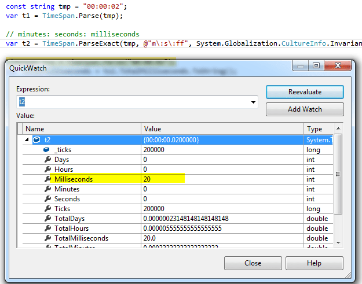Image resolution: width=362 pixels, height=284 pixels.
Task: Close the QuickWatch window with X
Action: click(x=338, y=65)
